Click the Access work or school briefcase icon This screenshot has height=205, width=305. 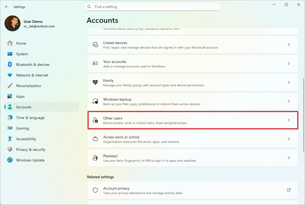tap(95, 139)
